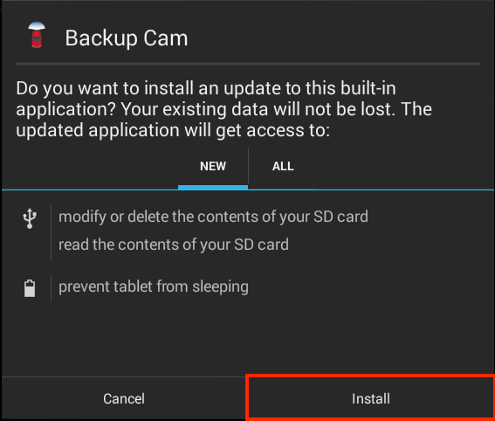Switch to the NEW permissions tab
495x421 pixels.
213,167
